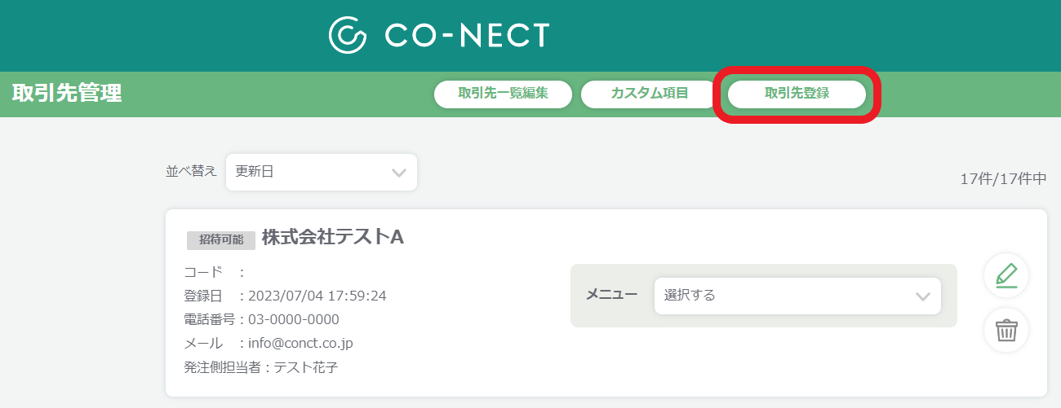Click the CO-NECT circular logo icon
The image size is (1061, 408).
[x=348, y=35]
